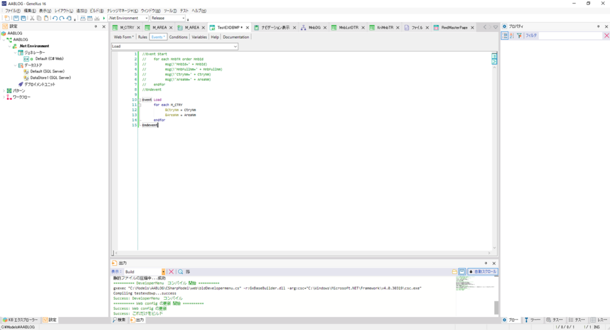Click the Copy toolbar icon
This screenshot has width=610, height=330.
pyautogui.click(x=39, y=18)
